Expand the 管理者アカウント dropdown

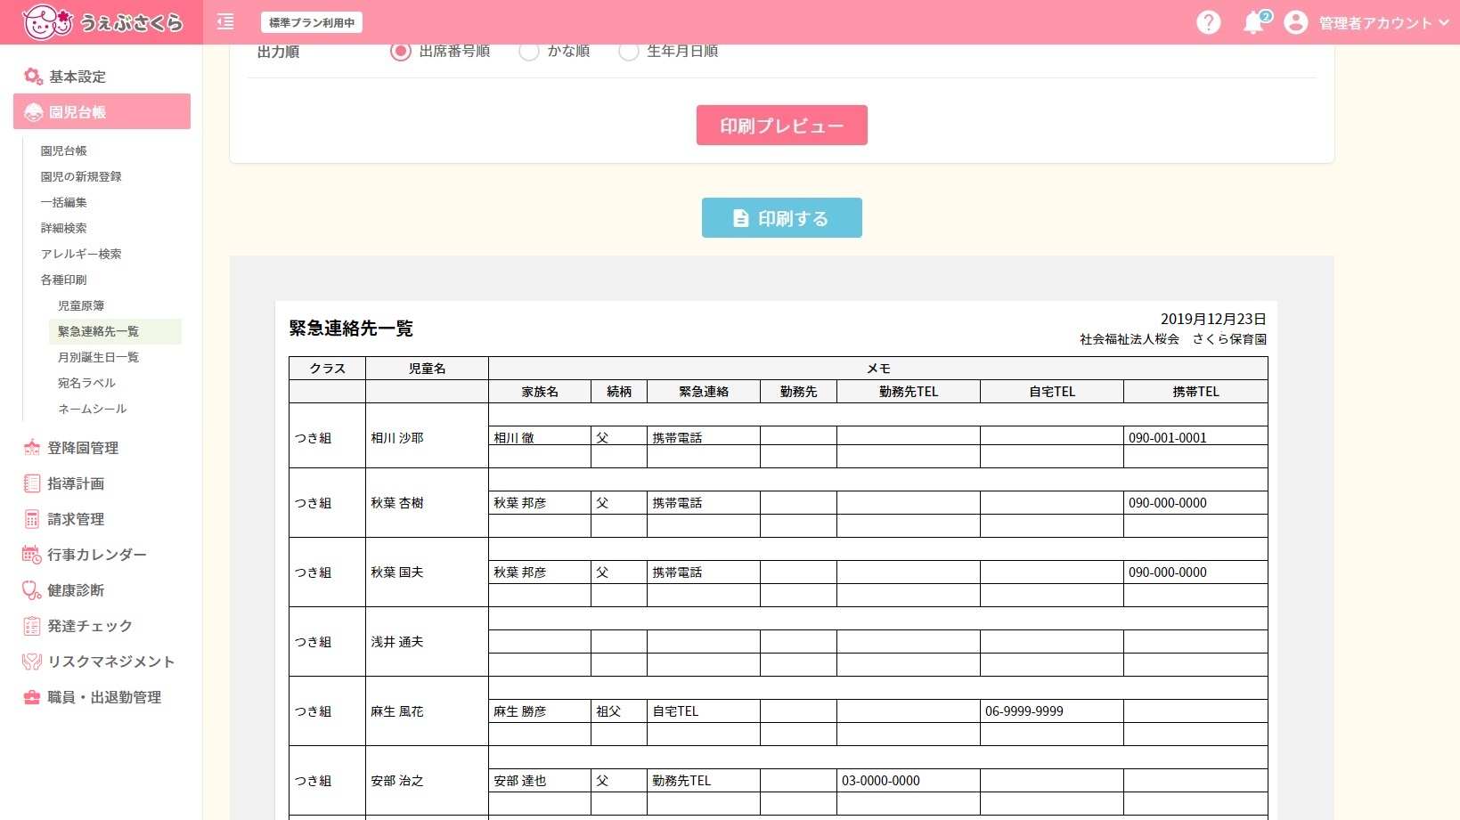1383,23
